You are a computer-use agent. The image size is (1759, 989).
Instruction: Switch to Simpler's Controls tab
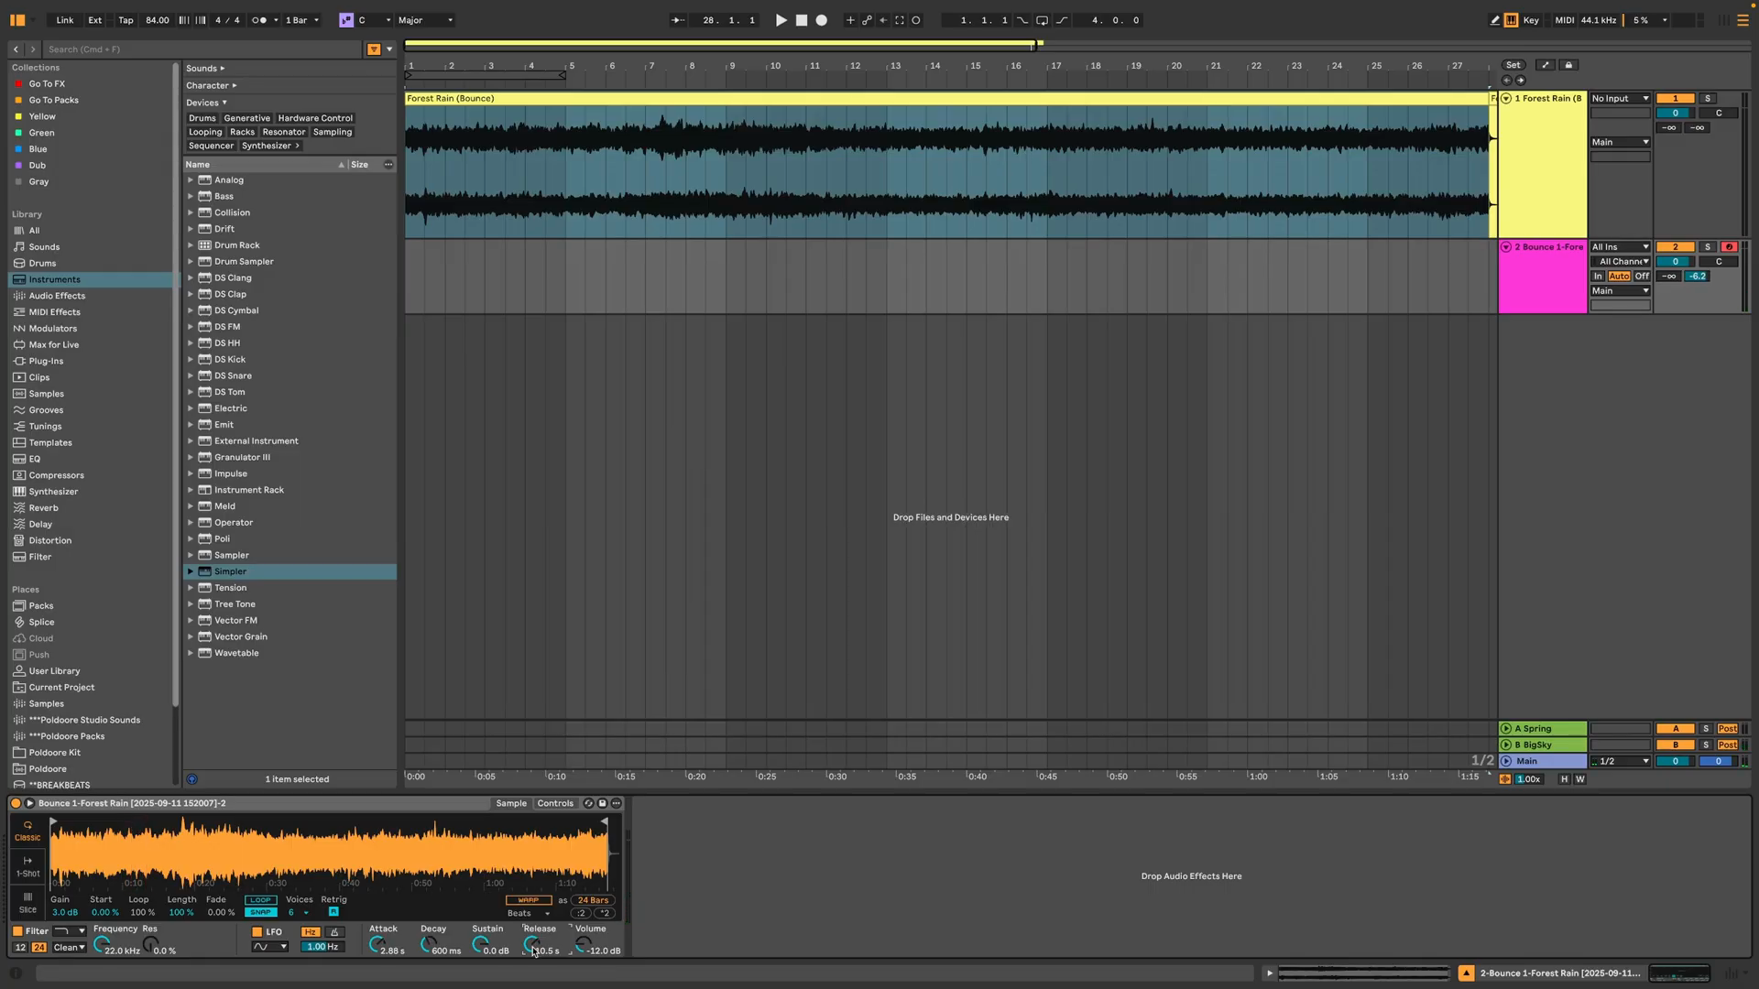555,803
